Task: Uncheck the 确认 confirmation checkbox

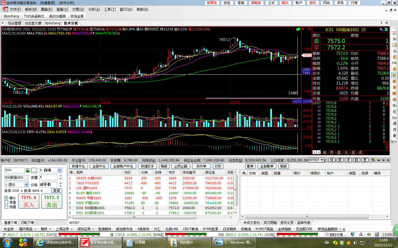Action: pos(6,198)
